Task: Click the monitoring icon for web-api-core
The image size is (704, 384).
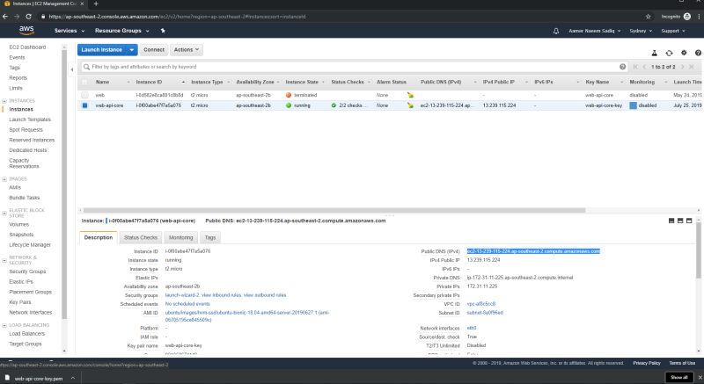Action: click(x=633, y=105)
